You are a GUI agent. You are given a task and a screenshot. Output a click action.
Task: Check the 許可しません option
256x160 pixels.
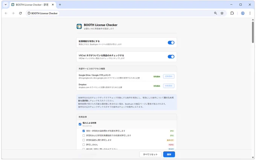[84, 145]
